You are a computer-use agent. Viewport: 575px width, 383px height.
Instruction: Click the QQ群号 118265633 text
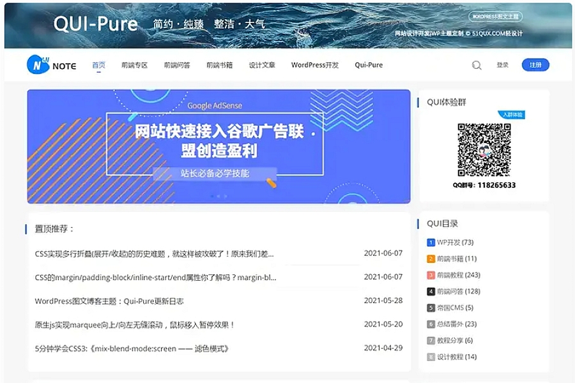[484, 185]
